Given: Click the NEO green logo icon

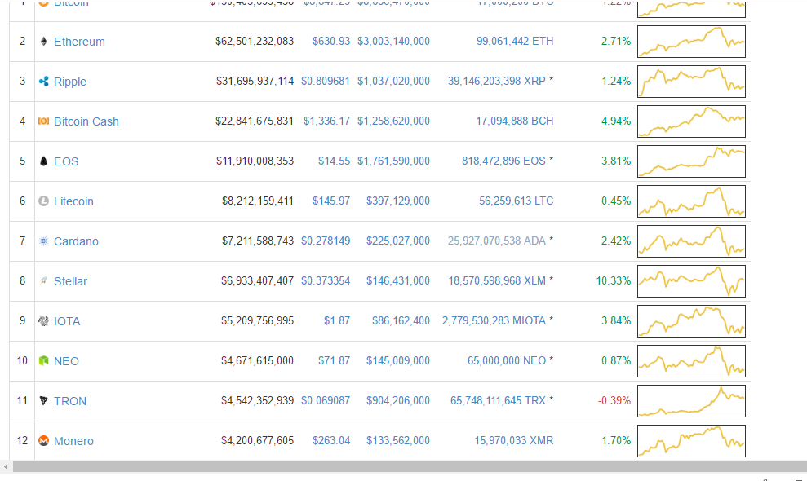Looking at the screenshot, I should coord(44,360).
